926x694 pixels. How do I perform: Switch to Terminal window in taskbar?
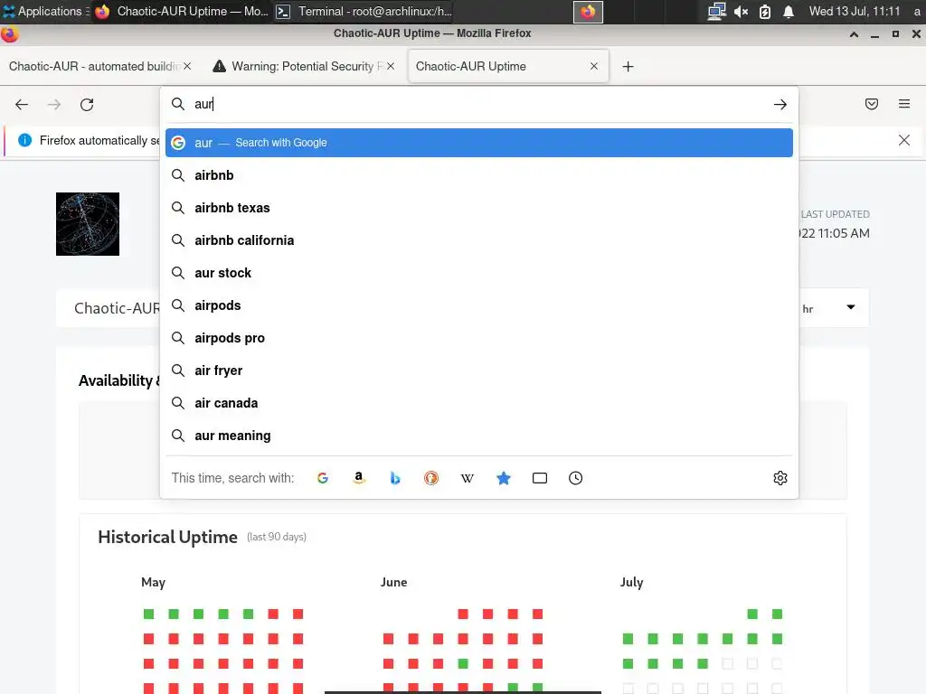click(x=364, y=11)
